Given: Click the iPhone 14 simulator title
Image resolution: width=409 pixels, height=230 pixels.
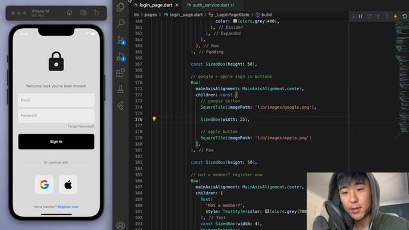Looking at the screenshot, I should (40, 11).
